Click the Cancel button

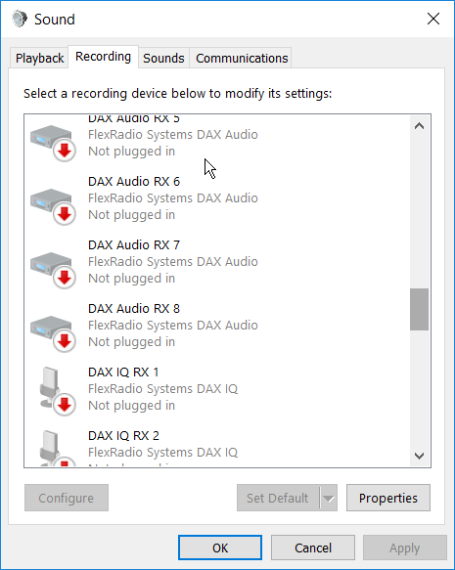(x=313, y=548)
